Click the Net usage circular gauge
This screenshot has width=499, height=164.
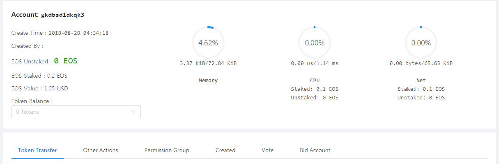coord(421,43)
